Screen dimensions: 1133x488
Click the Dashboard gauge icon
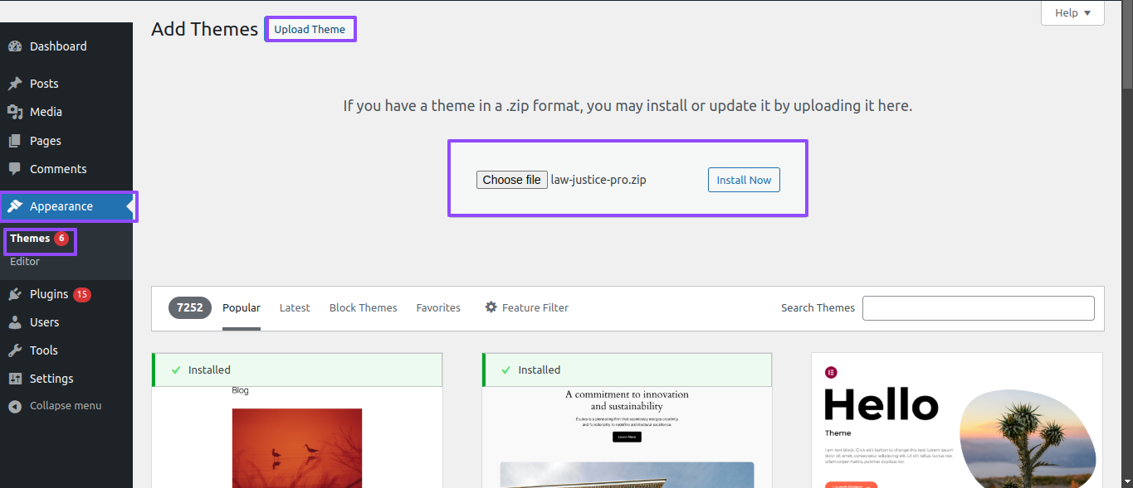click(x=15, y=46)
